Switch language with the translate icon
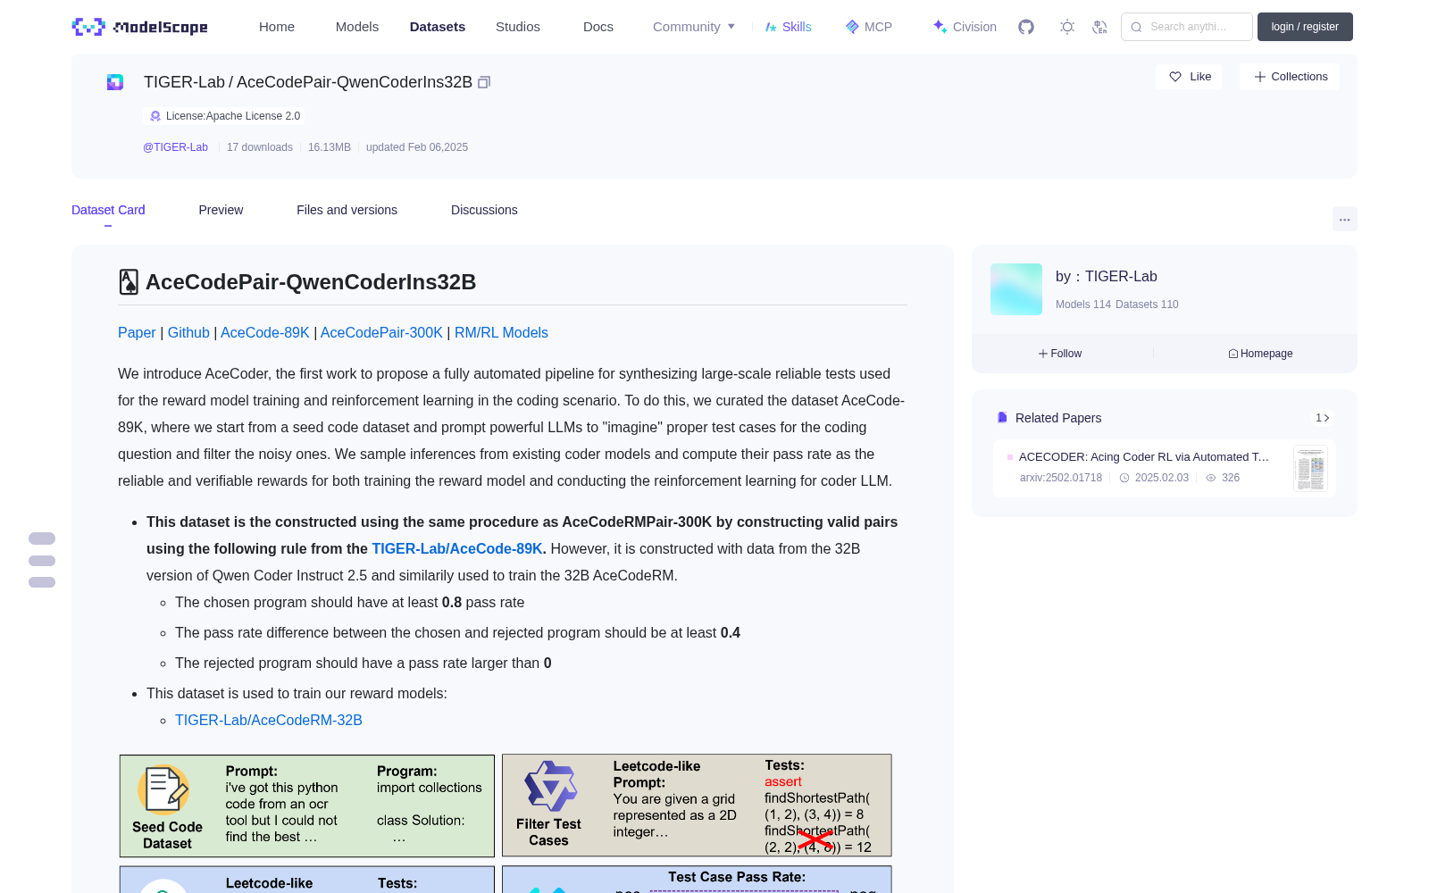The height and width of the screenshot is (893, 1429). (1099, 27)
